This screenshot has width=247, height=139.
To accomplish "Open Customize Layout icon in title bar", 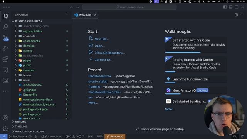I will point(242,7).
